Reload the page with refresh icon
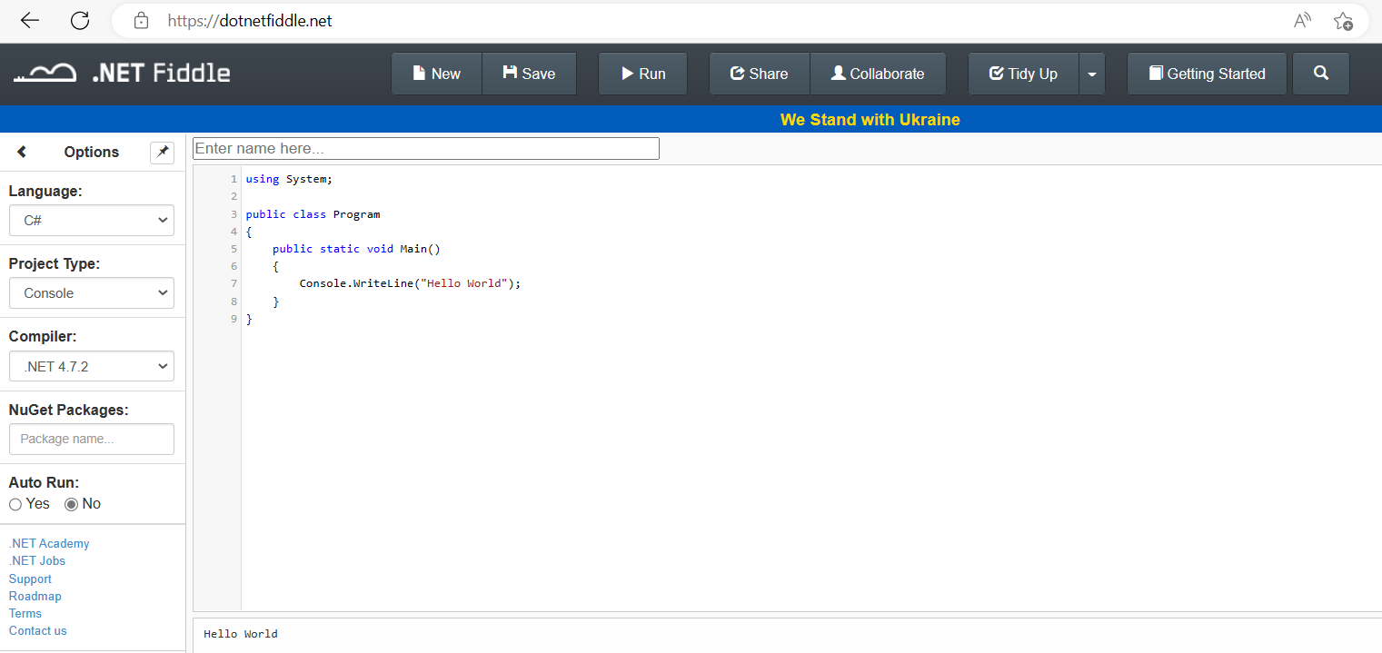 pyautogui.click(x=80, y=21)
